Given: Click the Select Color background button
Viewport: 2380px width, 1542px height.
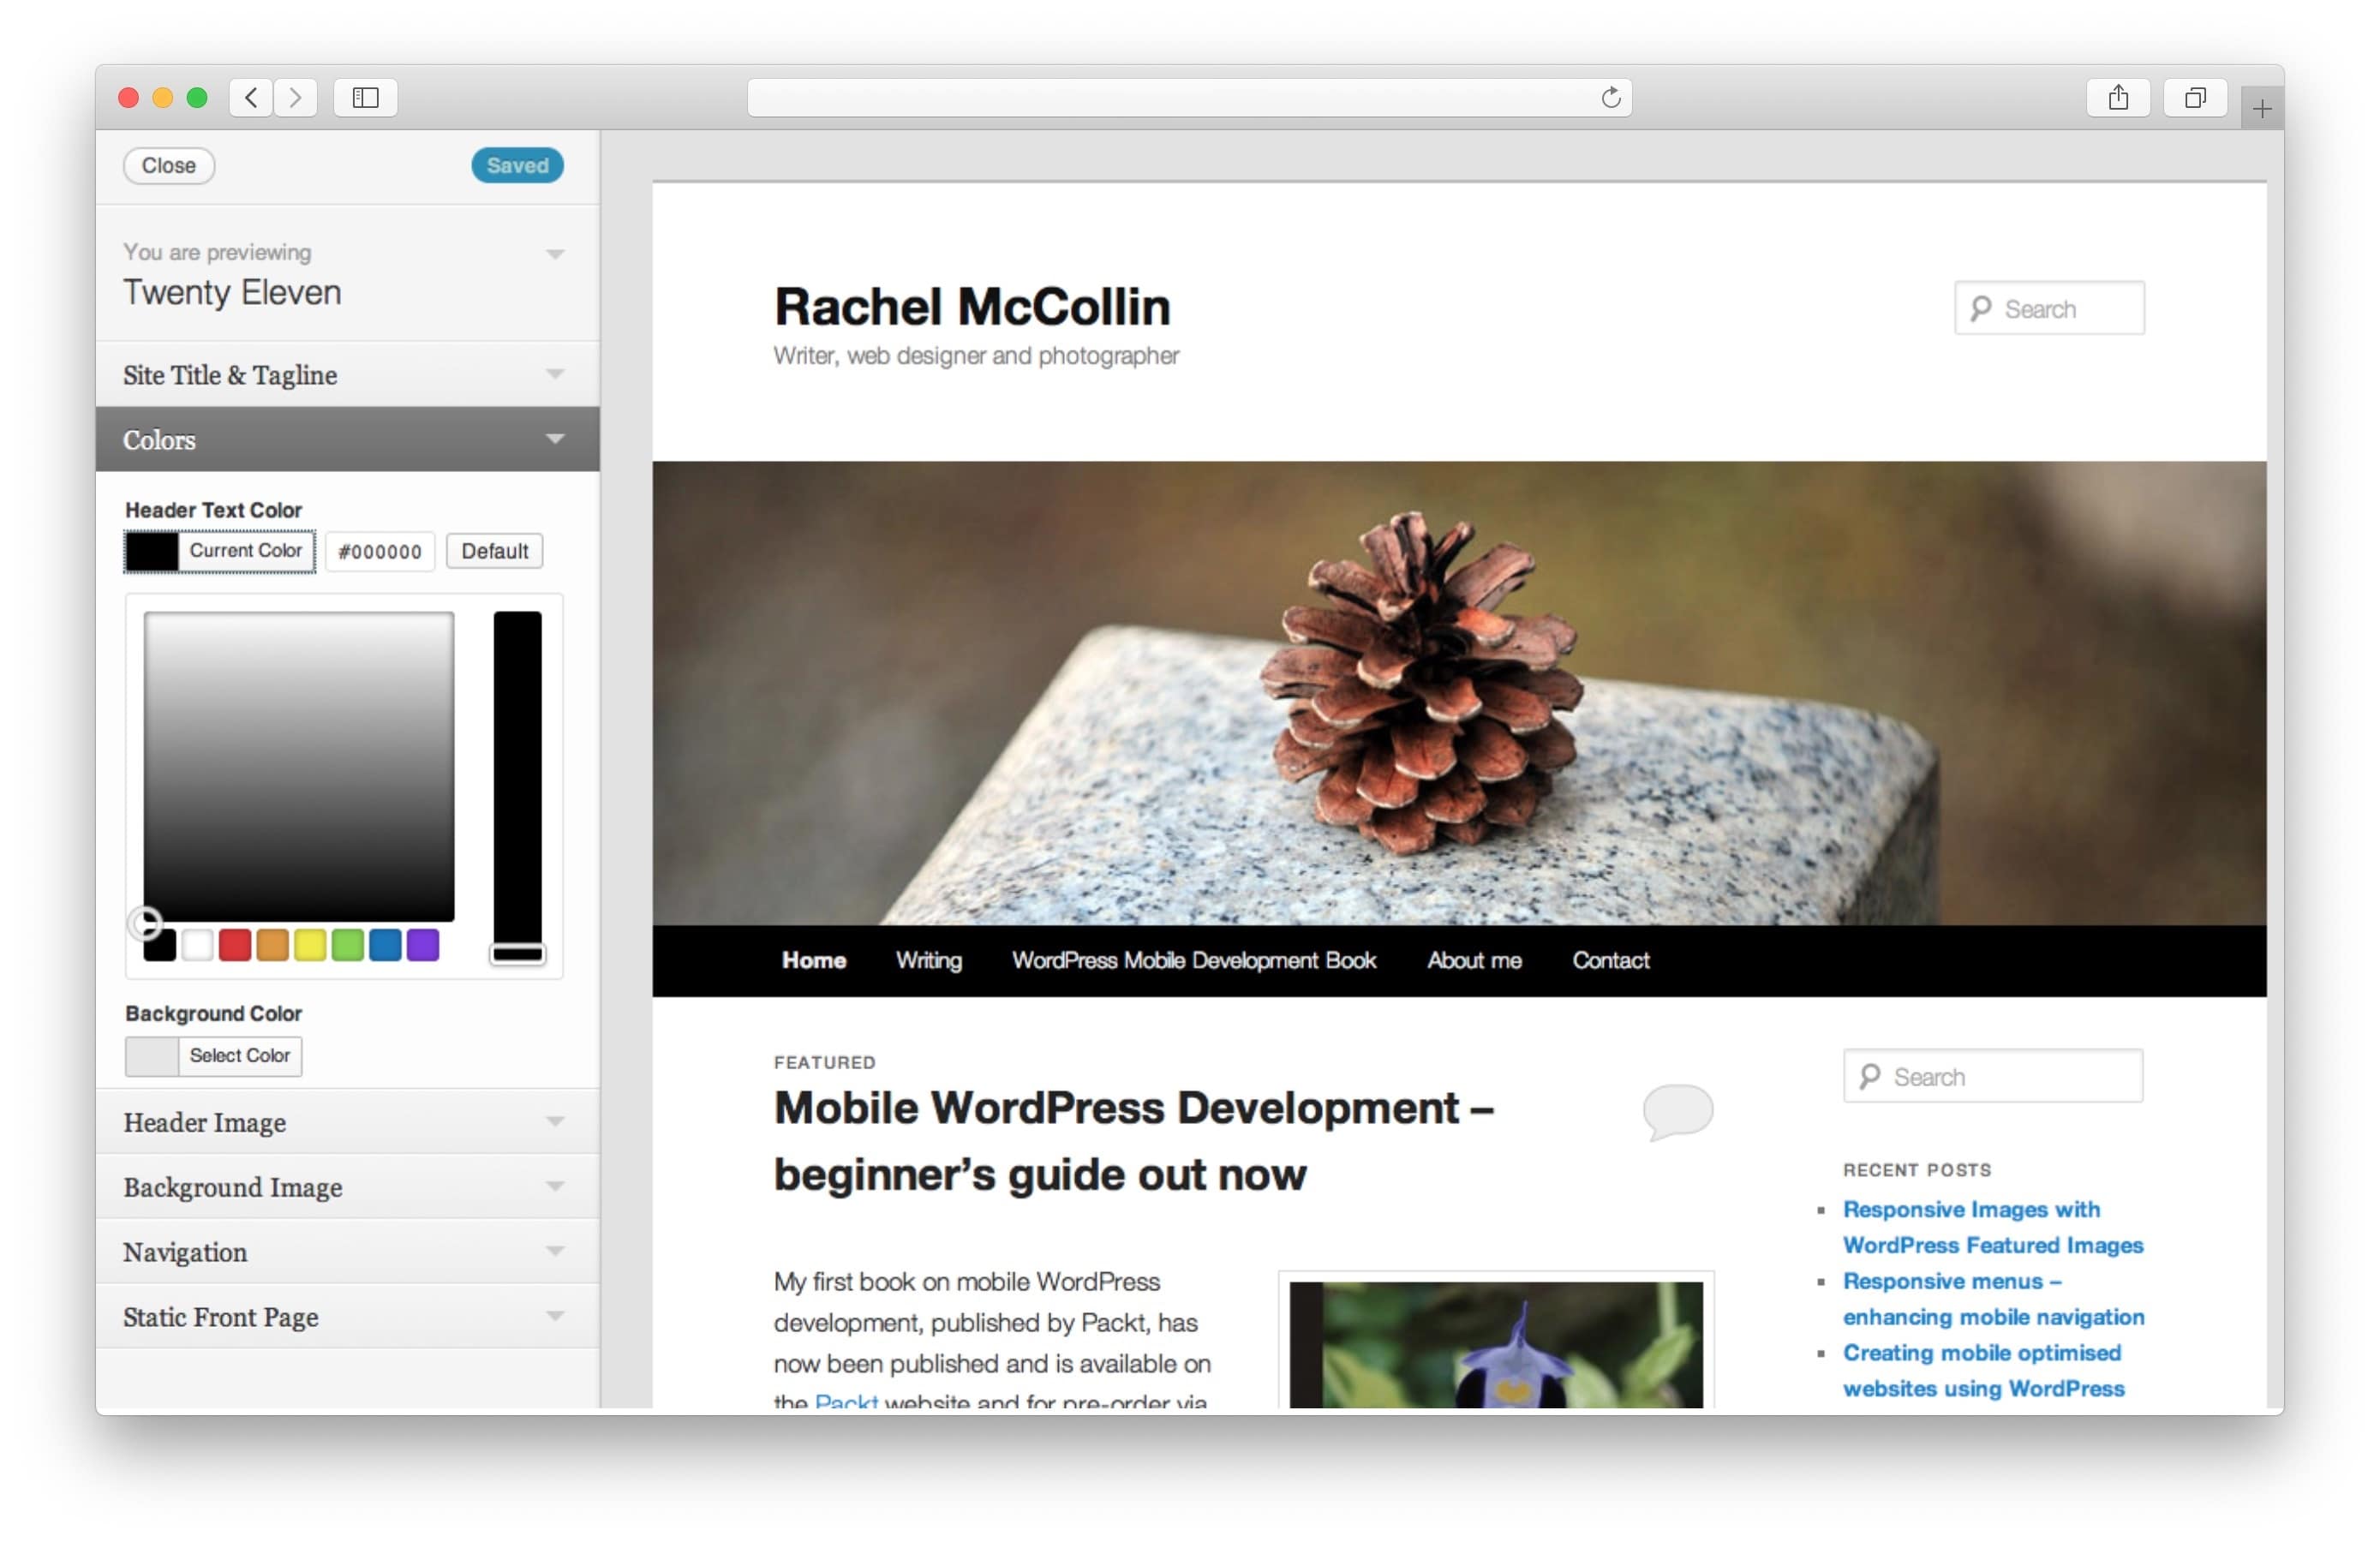Looking at the screenshot, I should (239, 1055).
